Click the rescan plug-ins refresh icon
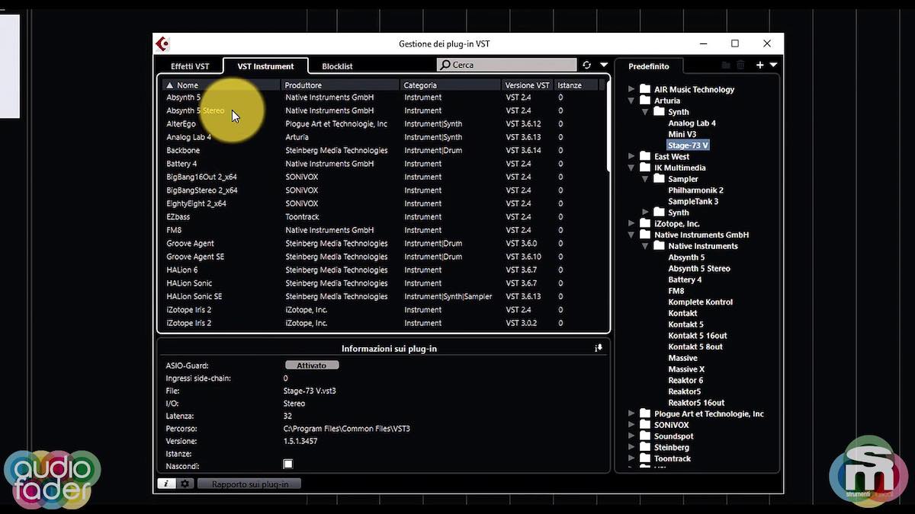Image resolution: width=915 pixels, height=514 pixels. coord(586,65)
